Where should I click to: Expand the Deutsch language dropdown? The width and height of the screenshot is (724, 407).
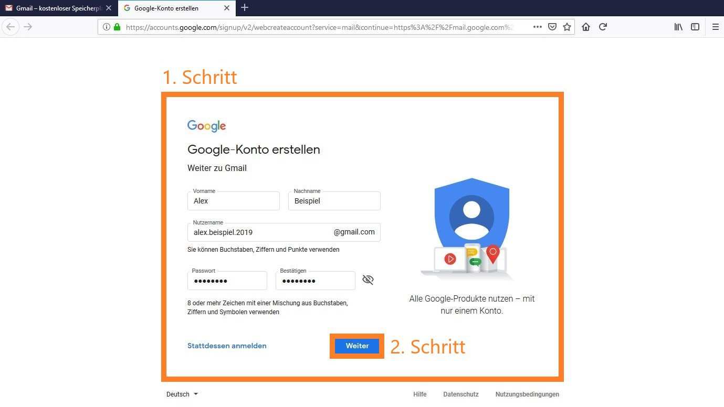click(182, 394)
